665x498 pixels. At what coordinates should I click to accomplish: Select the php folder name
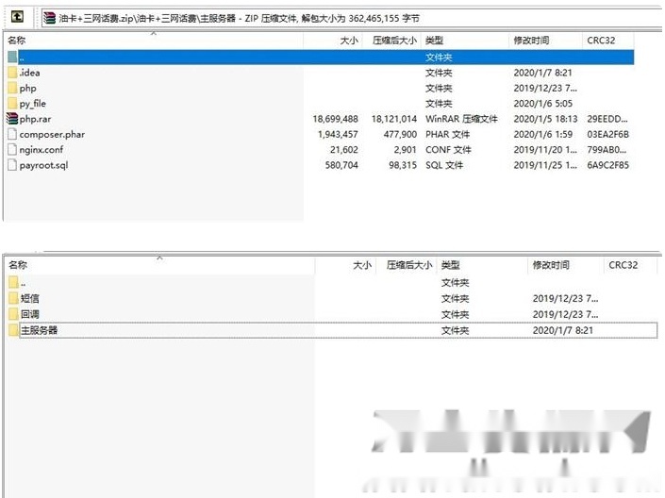click(28, 89)
